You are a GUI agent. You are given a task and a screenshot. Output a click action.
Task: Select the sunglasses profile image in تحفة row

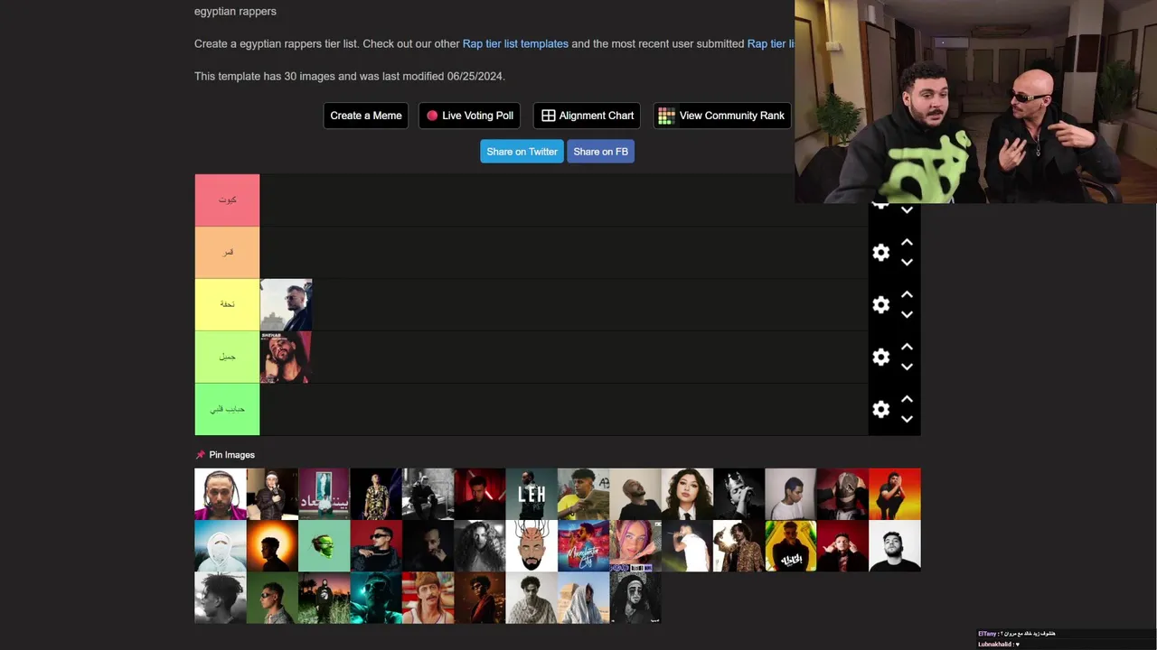click(x=286, y=305)
